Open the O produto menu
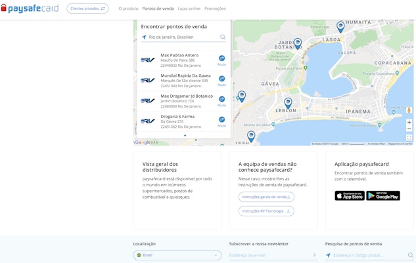The height and width of the screenshot is (263, 416). coord(128,9)
